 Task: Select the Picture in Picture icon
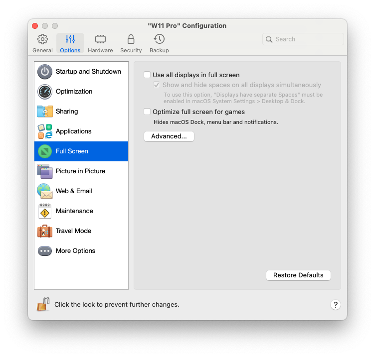[x=45, y=171]
